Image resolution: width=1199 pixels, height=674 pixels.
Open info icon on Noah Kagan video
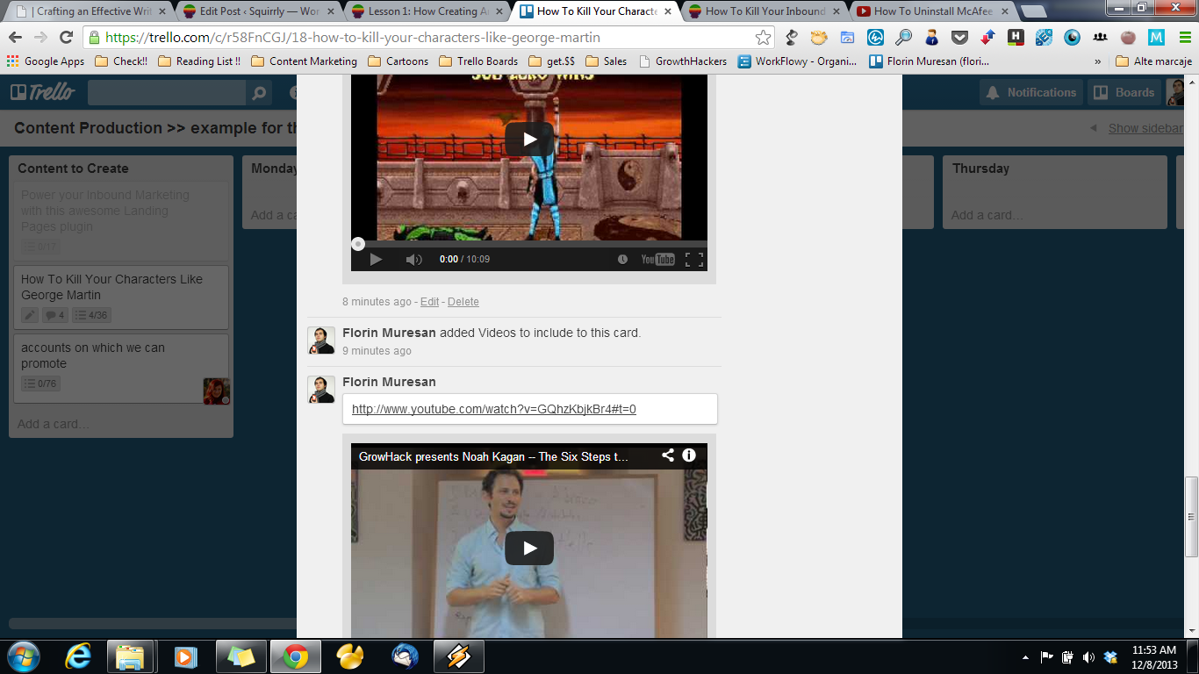(689, 455)
